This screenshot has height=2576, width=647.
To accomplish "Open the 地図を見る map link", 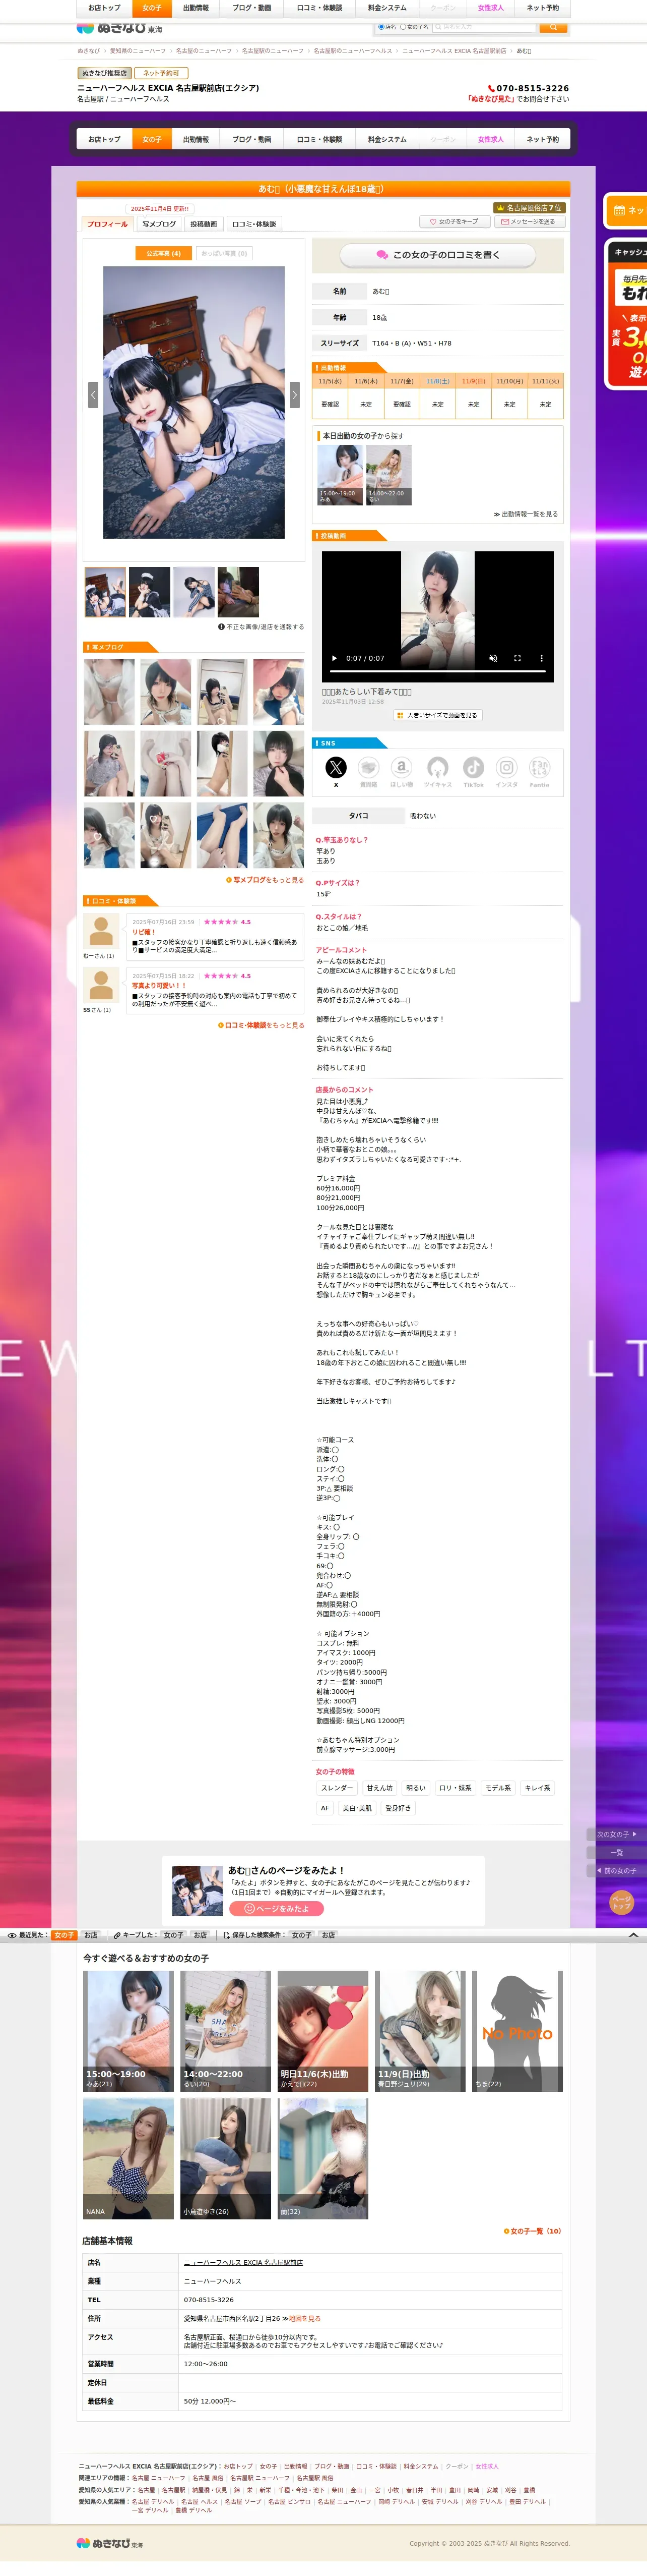I will 304,2318.
